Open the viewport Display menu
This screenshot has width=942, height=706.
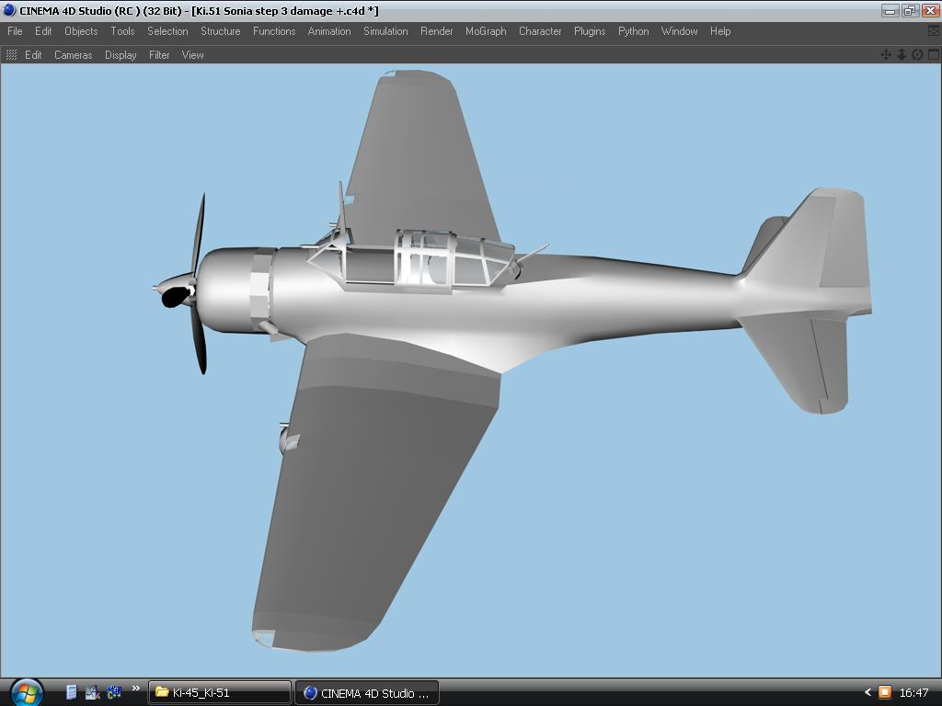tap(121, 55)
